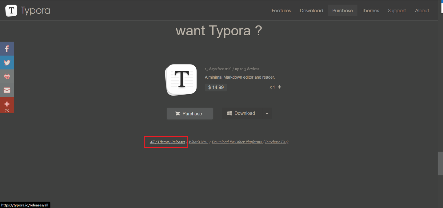Open the About page link

pyautogui.click(x=422, y=10)
